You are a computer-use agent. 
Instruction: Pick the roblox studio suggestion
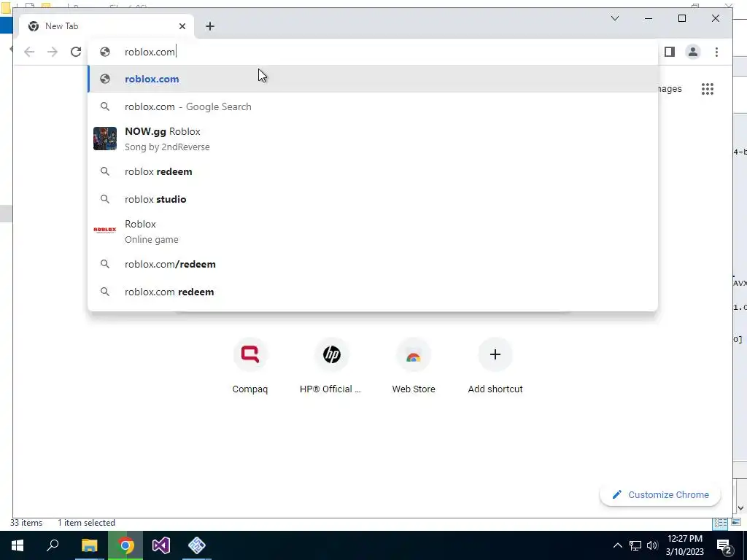[373, 199]
